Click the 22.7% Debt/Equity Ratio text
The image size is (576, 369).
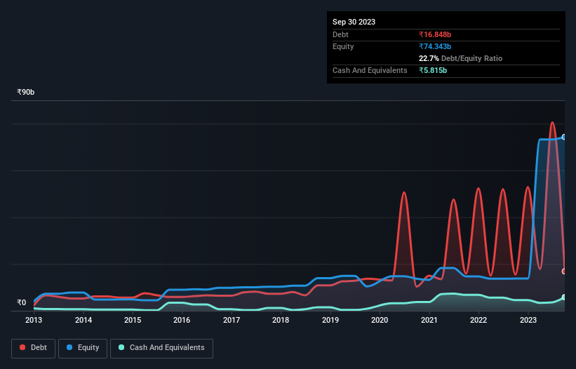click(460, 58)
